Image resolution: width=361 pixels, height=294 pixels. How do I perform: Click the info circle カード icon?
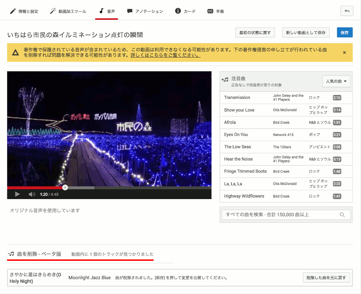coord(178,11)
